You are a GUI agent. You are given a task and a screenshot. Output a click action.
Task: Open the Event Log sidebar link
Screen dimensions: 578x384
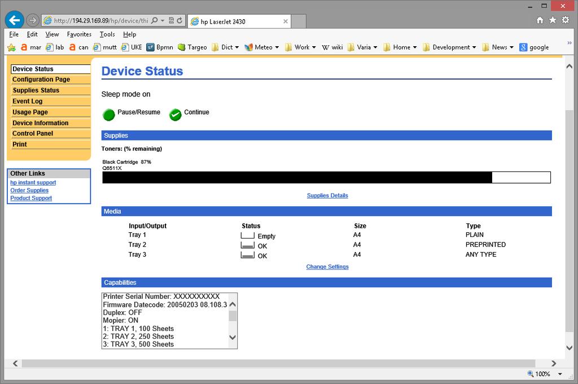[50, 101]
